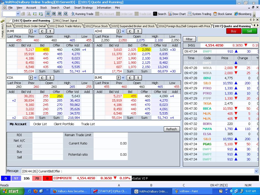Viewport: 260px width, 195px height.
Task: Click the 'C' button in the ADHI panel
Action: click(x=130, y=31)
